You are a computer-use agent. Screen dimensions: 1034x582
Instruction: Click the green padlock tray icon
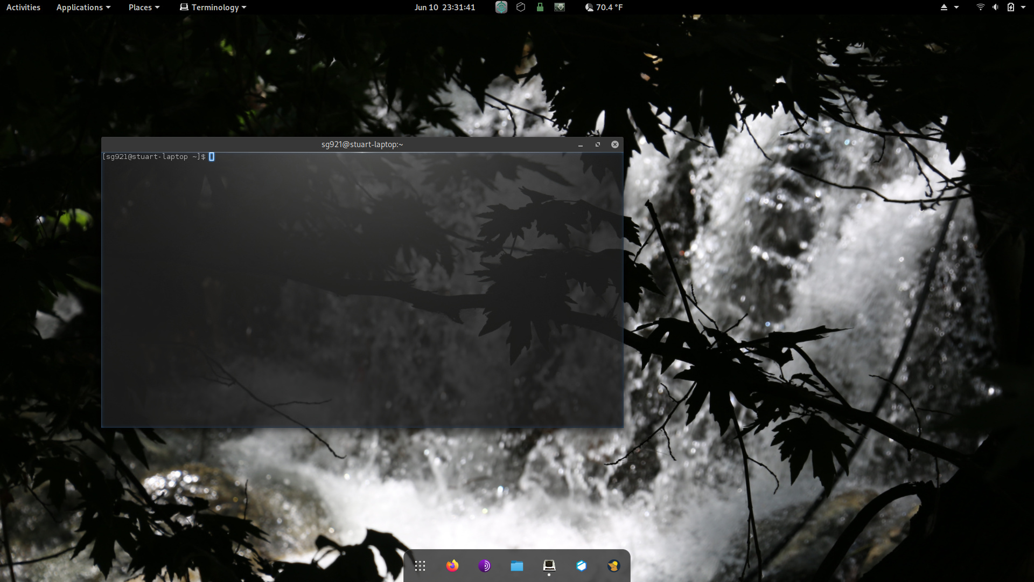(540, 7)
